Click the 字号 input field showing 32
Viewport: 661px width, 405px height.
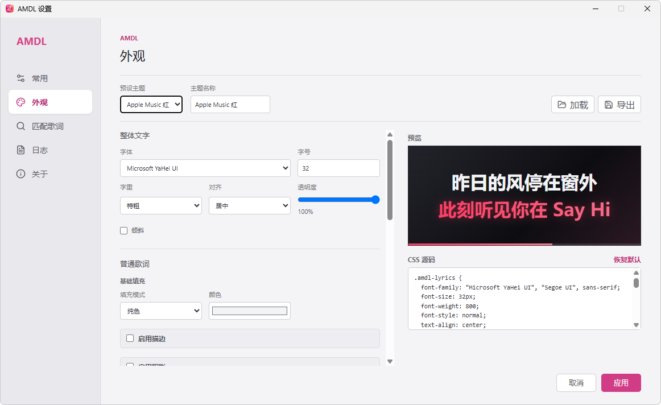338,168
